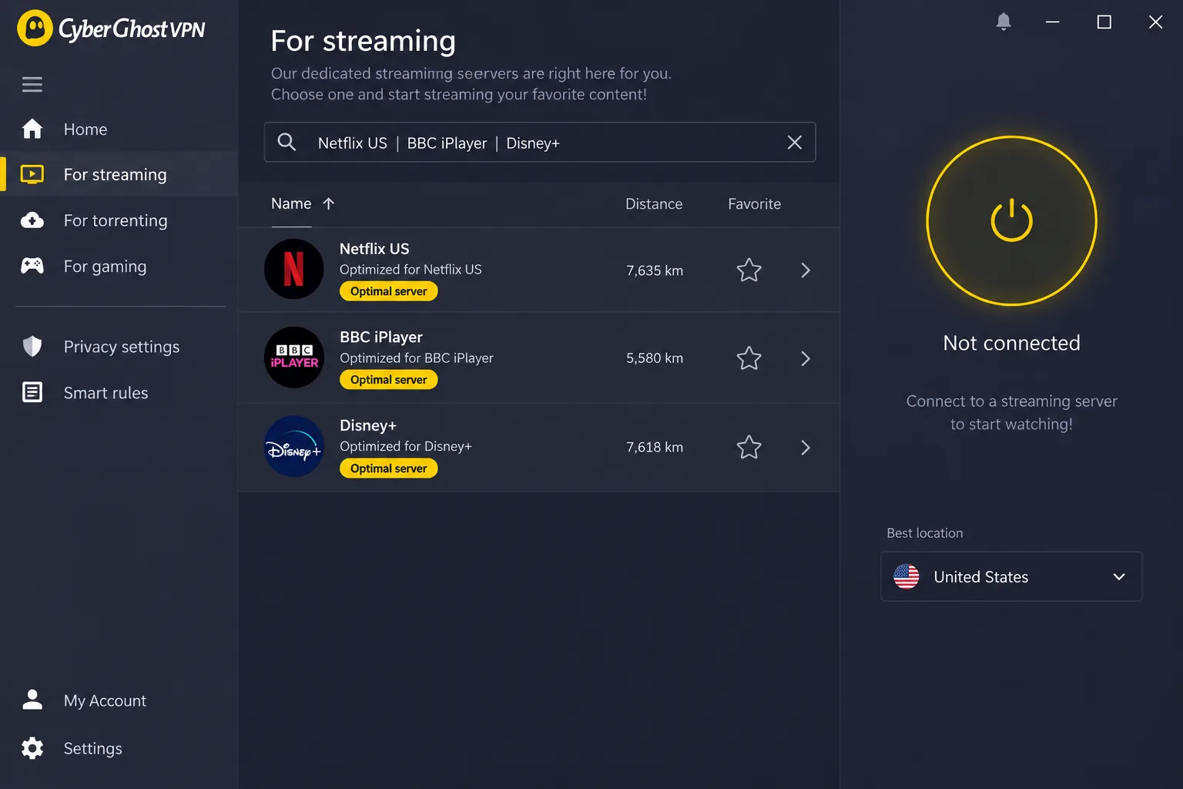The height and width of the screenshot is (789, 1183).
Task: Click the Settings gear icon
Action: 32,748
